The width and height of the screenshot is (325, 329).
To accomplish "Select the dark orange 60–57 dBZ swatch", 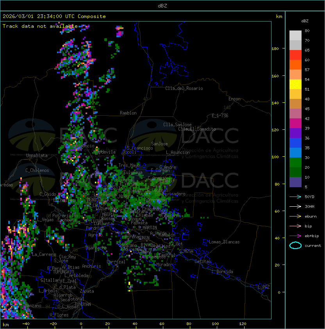I will click(295, 64).
